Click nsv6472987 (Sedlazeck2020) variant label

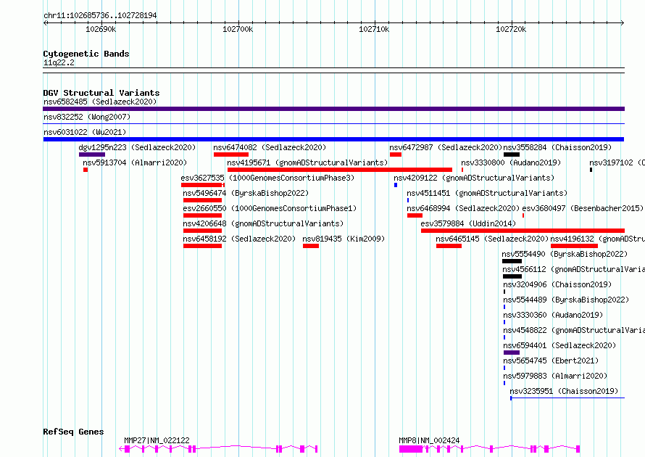(x=446, y=147)
